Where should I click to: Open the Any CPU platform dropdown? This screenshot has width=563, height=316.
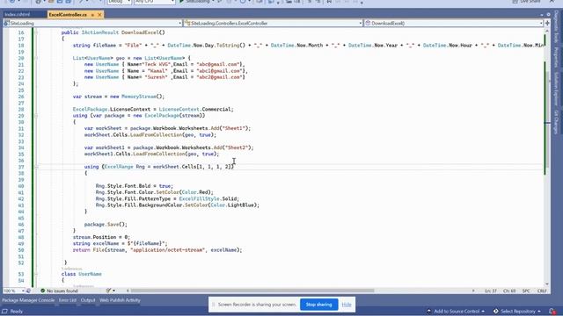tap(155, 2)
